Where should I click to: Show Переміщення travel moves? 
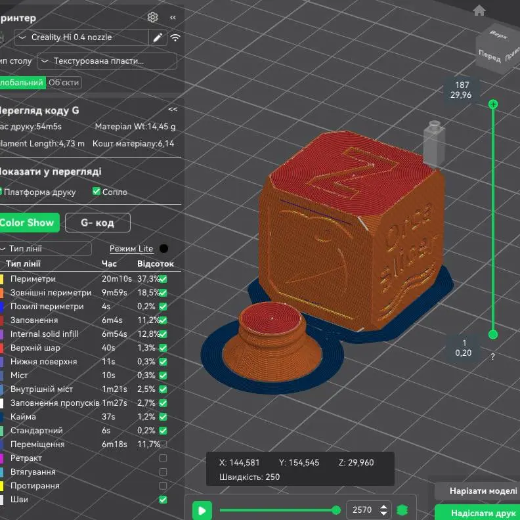pos(163,444)
